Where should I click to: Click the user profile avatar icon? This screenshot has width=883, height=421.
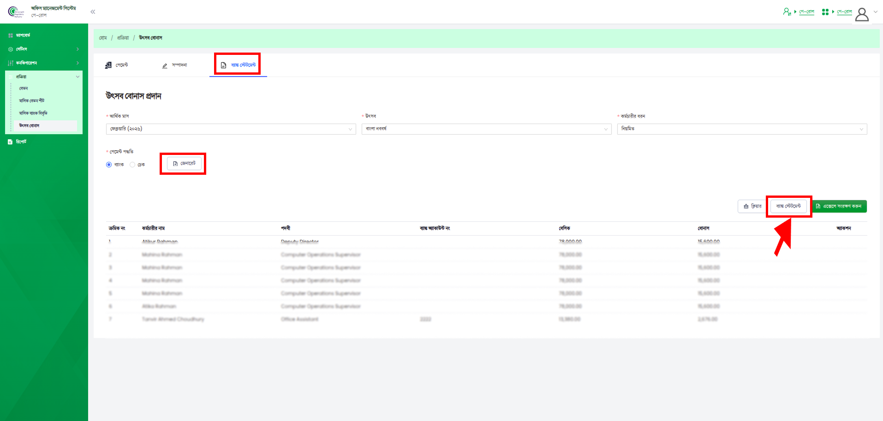pyautogui.click(x=862, y=14)
